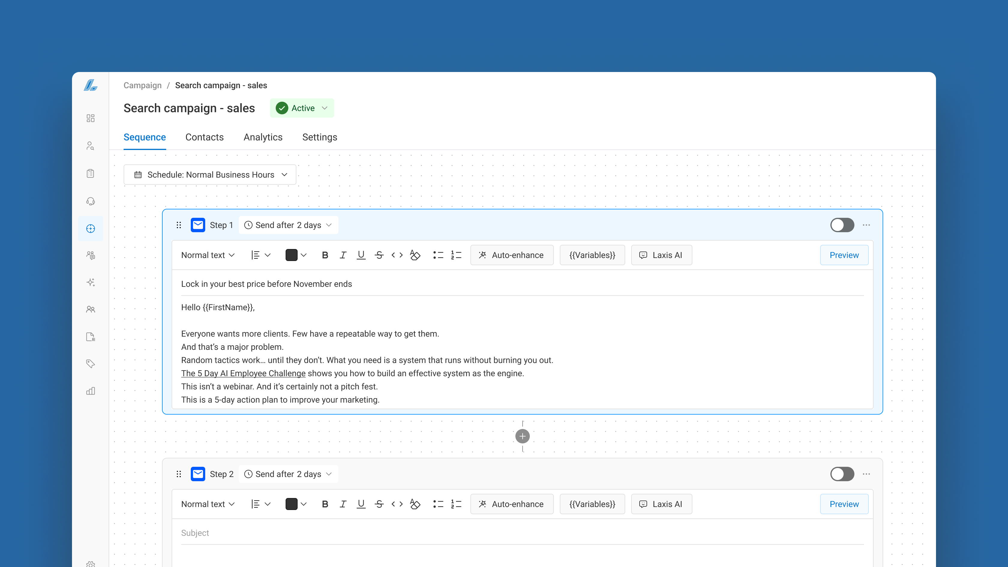Expand Schedule: Normal Business Hours dropdown
The image size is (1008, 567).
tap(210, 175)
